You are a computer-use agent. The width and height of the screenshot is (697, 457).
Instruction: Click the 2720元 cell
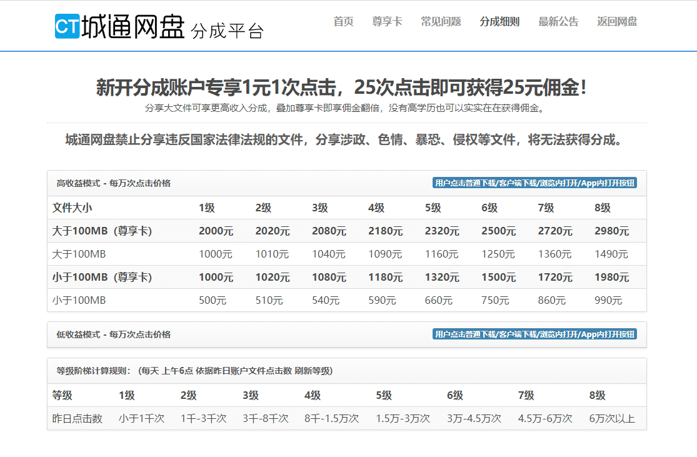tap(555, 231)
